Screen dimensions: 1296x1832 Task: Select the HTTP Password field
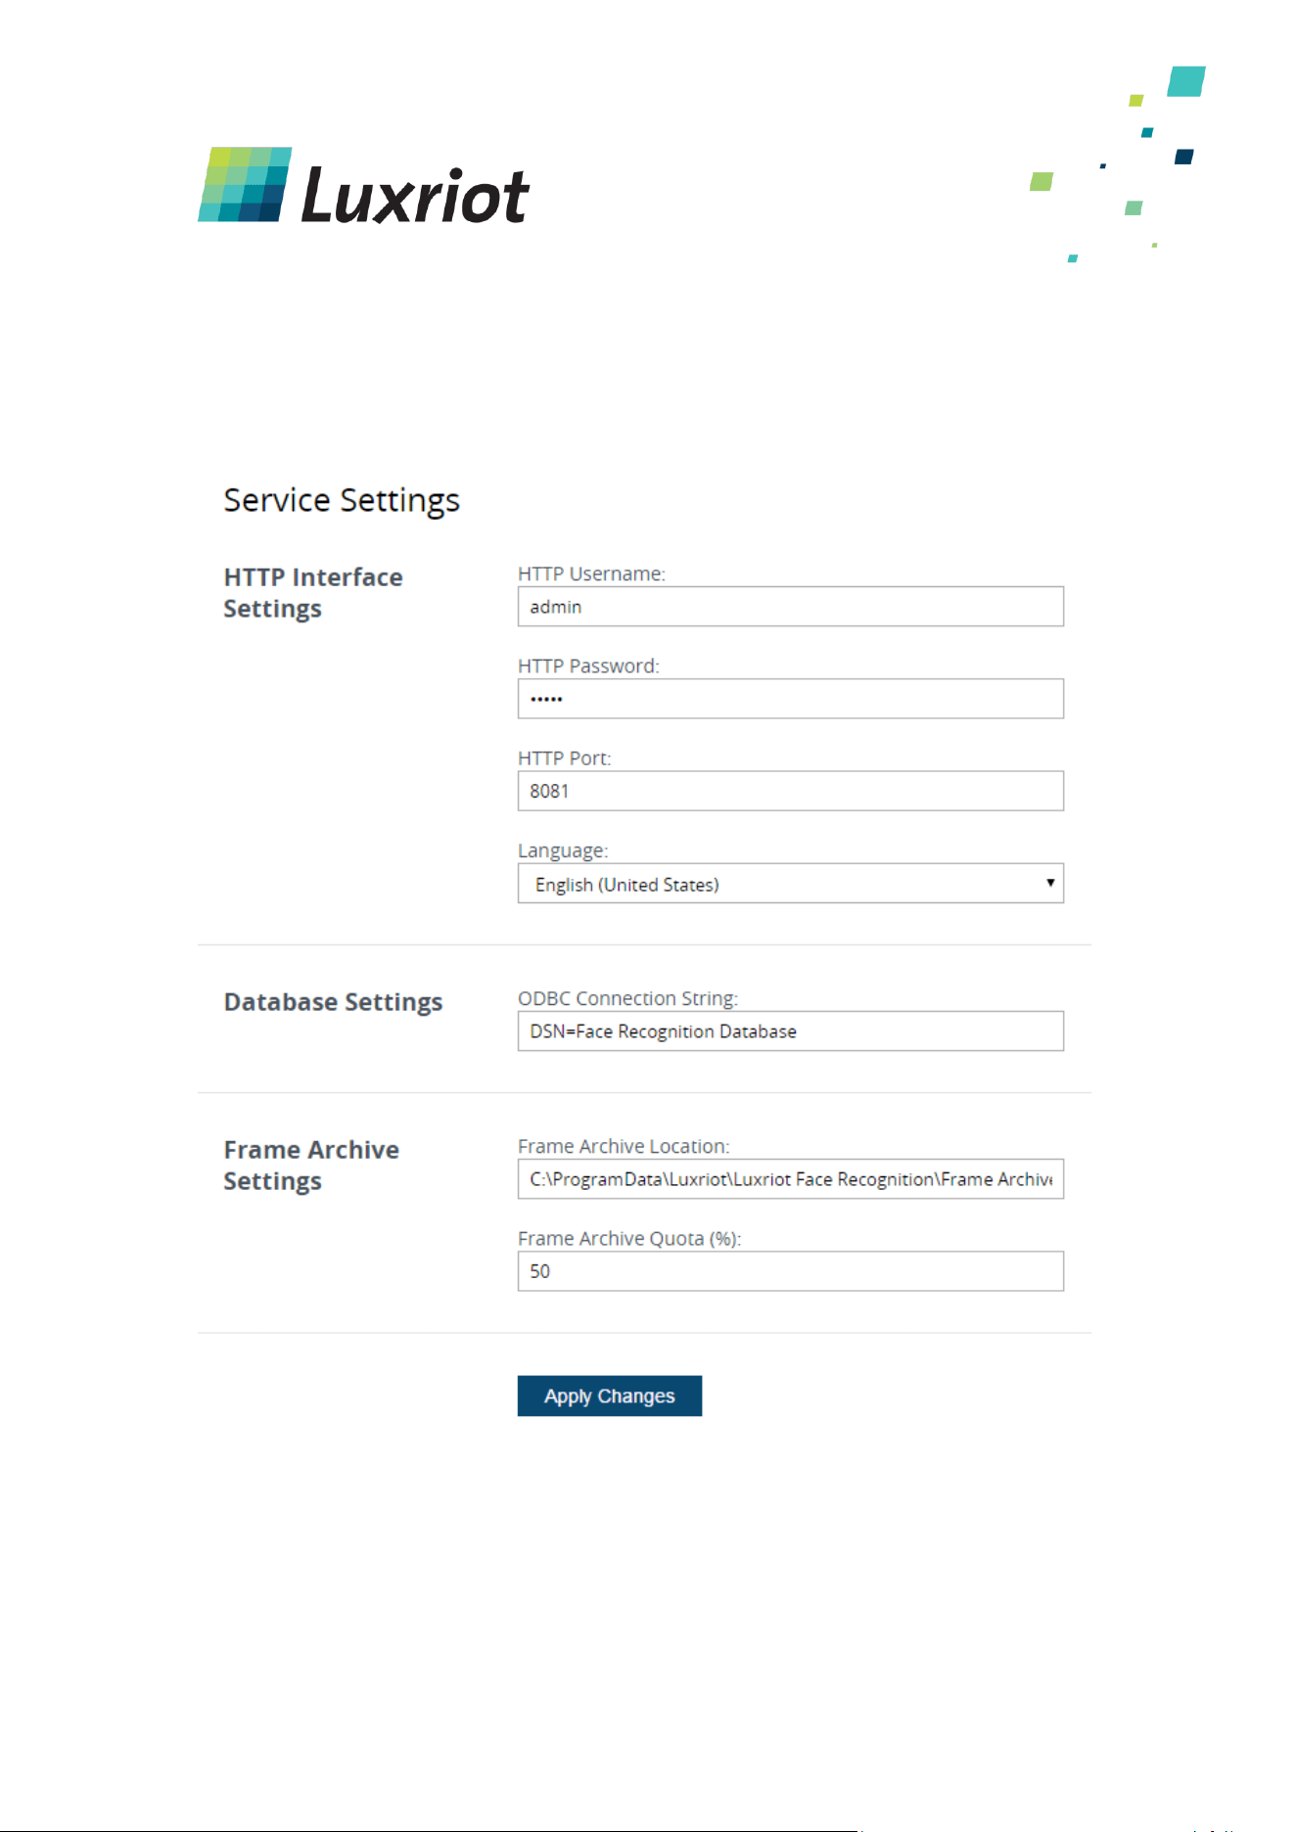click(790, 699)
